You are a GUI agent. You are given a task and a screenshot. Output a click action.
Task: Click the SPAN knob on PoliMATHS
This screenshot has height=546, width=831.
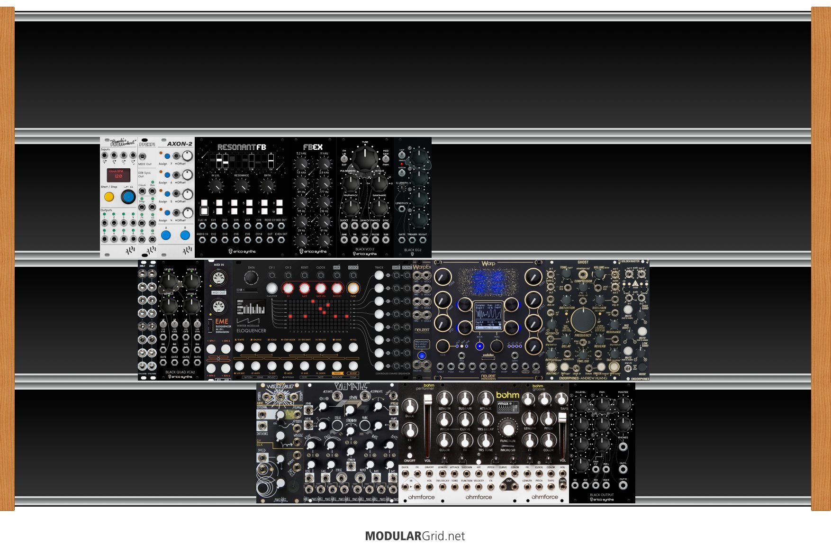pyautogui.click(x=350, y=410)
